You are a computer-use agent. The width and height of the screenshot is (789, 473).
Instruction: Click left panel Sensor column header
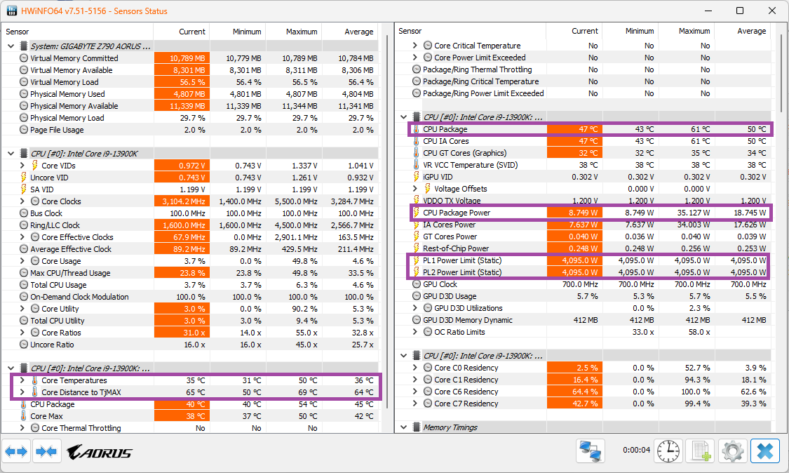78,32
